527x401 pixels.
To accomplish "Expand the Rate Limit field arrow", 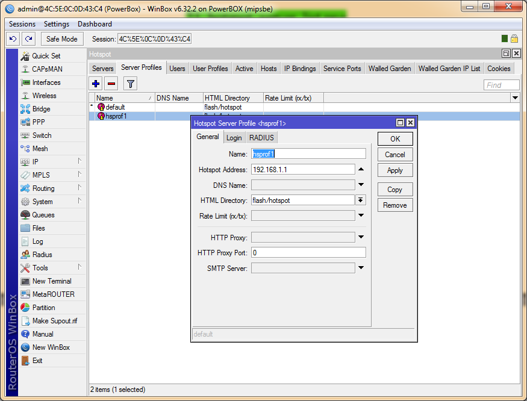I will (361, 216).
